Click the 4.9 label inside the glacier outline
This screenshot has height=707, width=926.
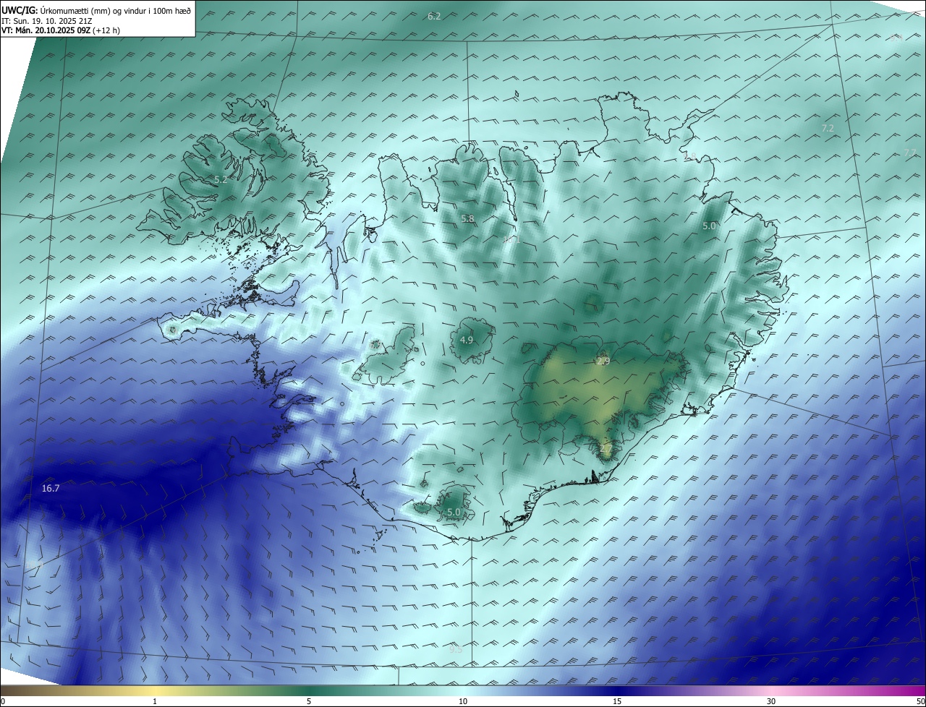[x=467, y=340]
